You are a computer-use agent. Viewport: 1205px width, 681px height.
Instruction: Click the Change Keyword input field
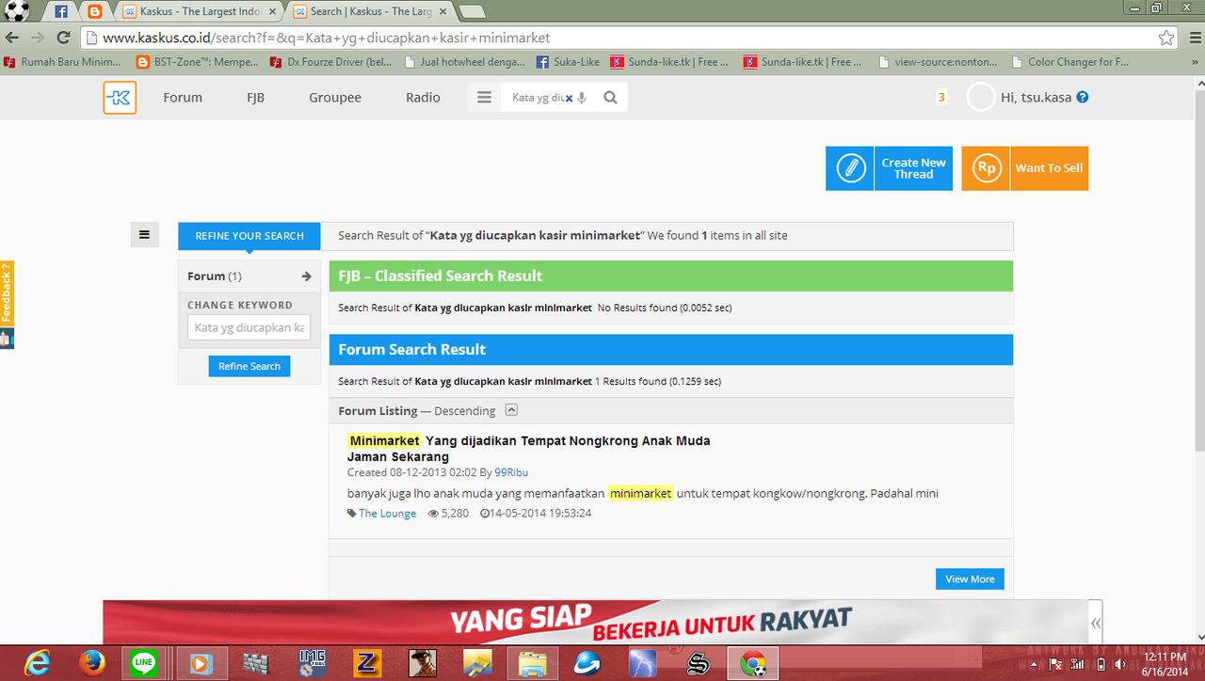pyautogui.click(x=249, y=327)
